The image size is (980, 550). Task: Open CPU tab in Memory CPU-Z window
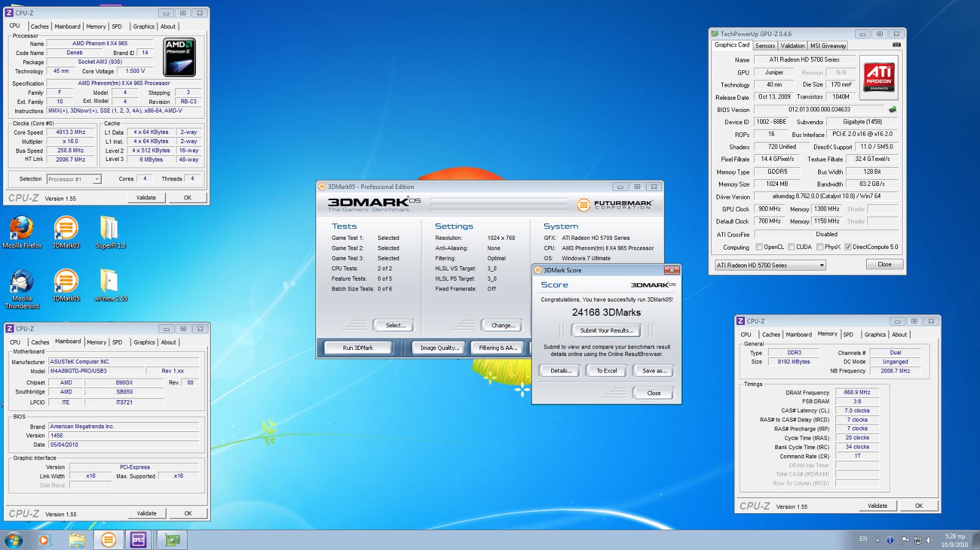click(x=746, y=335)
